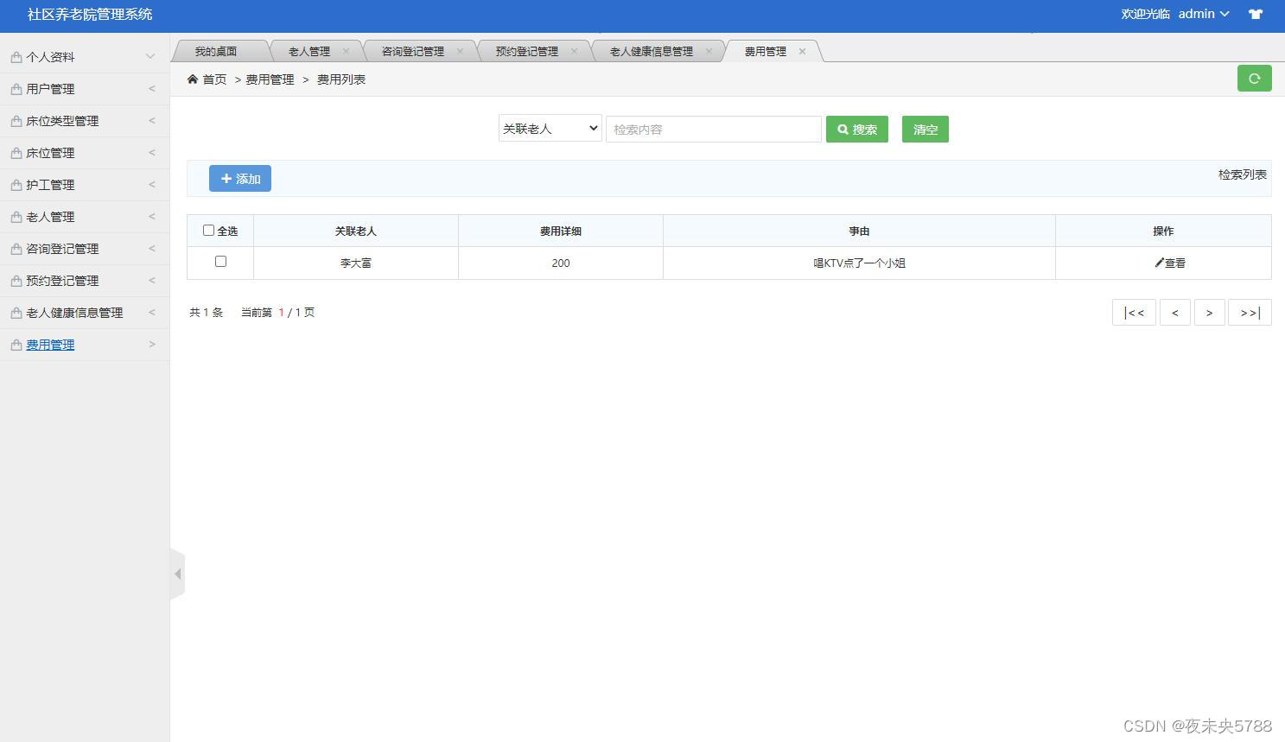
Task: Click 社区养老院管理系统 title
Action: (90, 14)
